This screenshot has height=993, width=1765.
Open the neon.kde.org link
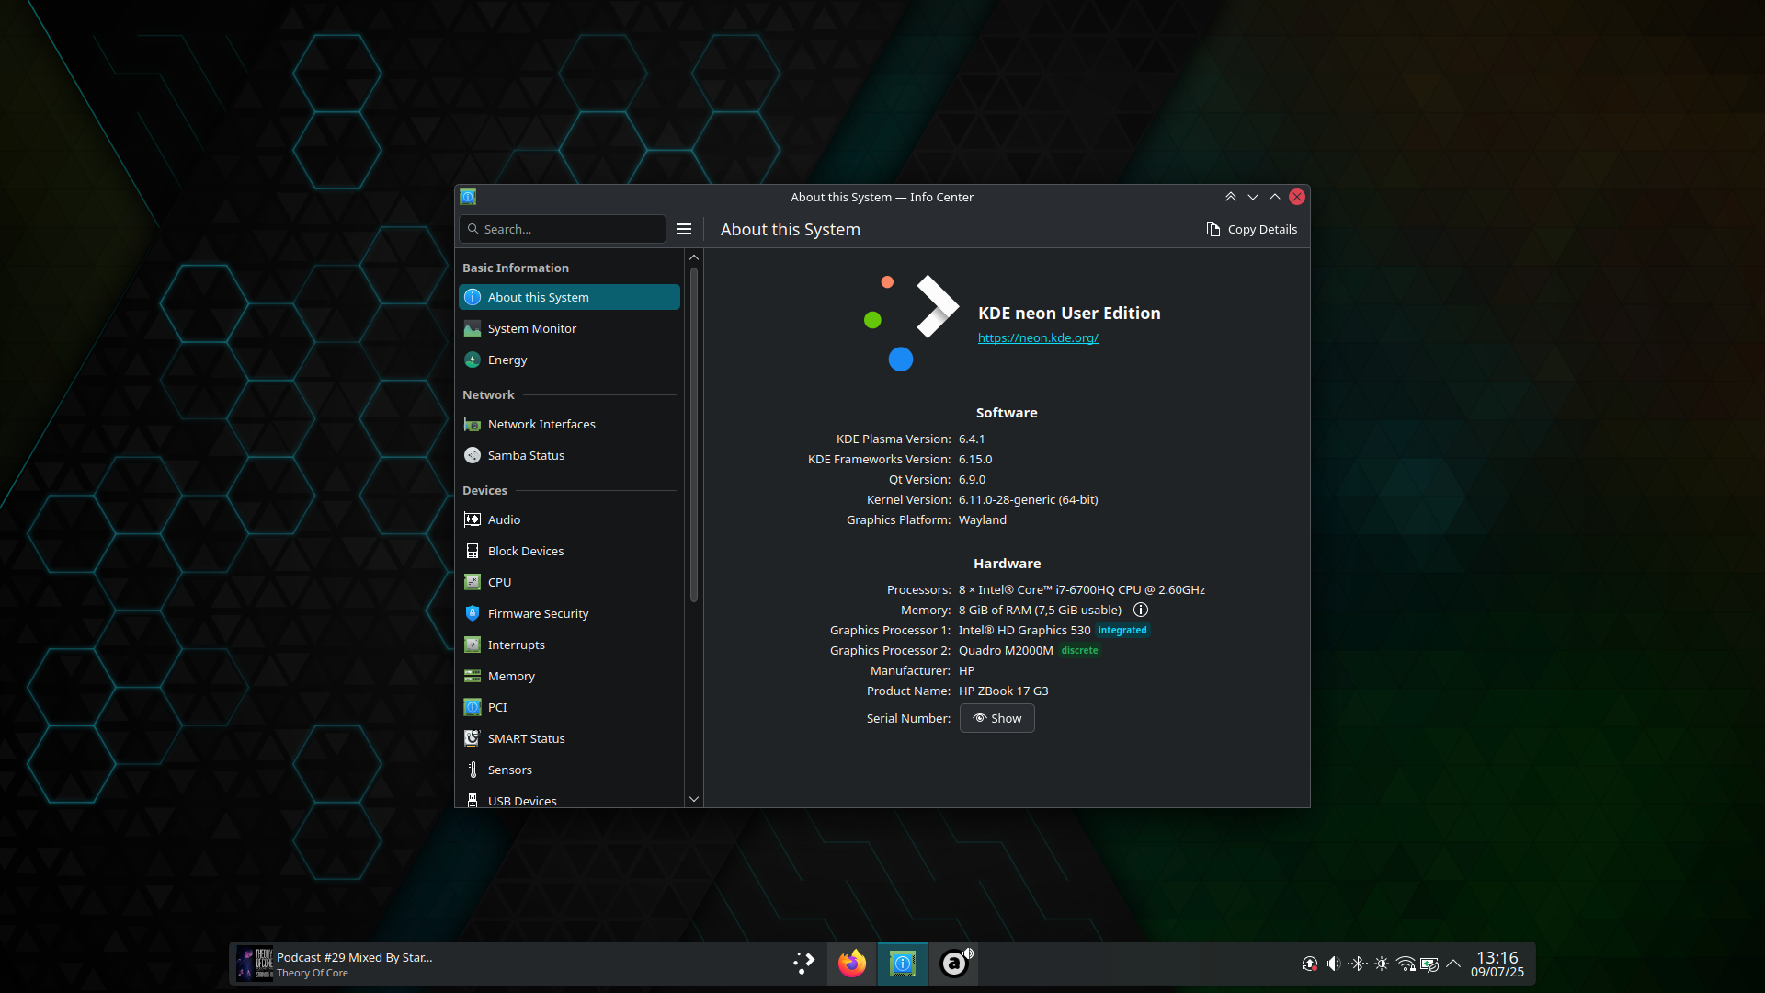point(1038,337)
